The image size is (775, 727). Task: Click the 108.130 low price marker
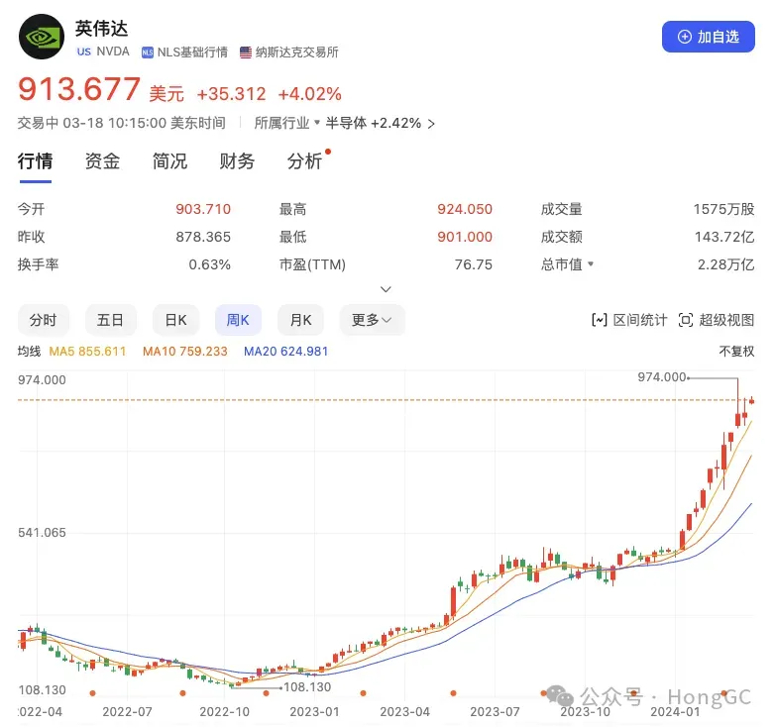pyautogui.click(x=307, y=687)
